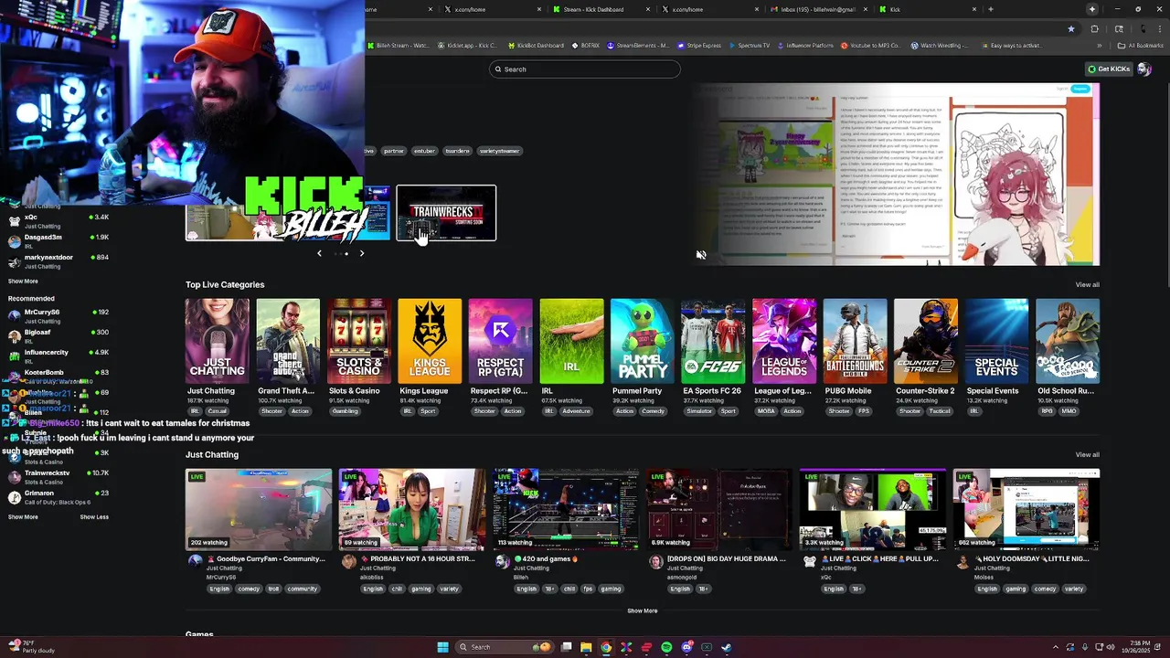Screen dimensions: 1170x658
Task: Open the 420 and games stream thumbnail
Action: point(566,510)
